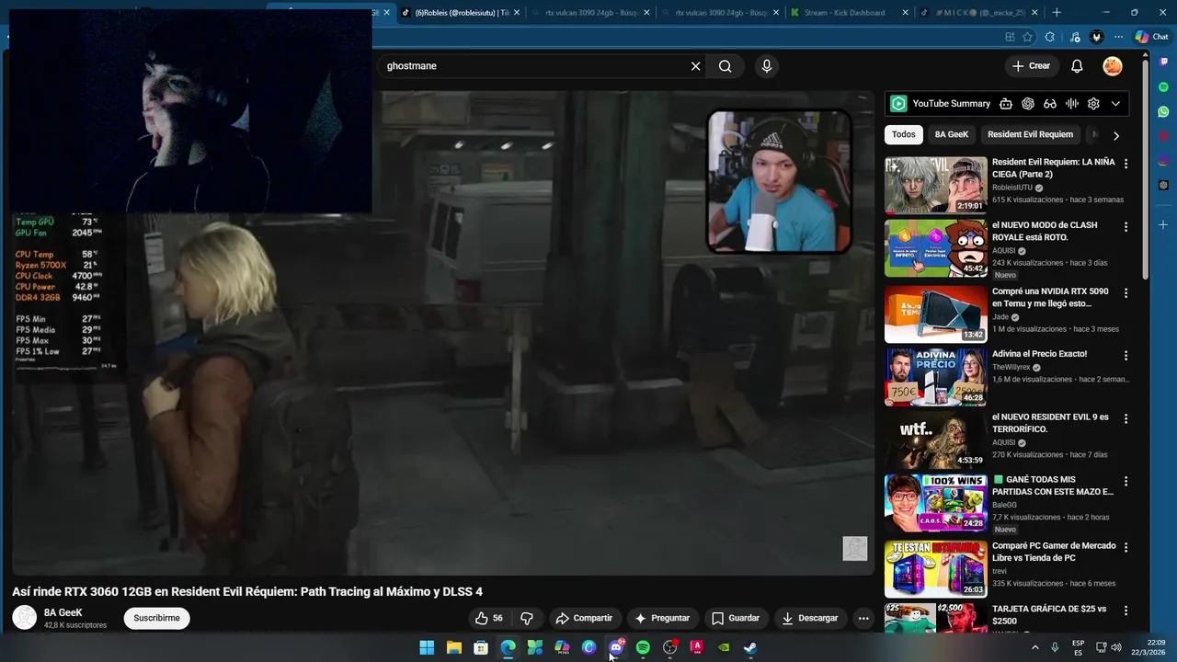Open the Windows Start menu
The image size is (1177, 662).
point(427,647)
